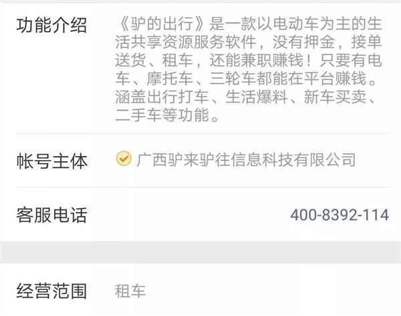
Task: Tap the 帐号主体 row label
Action: click(x=52, y=161)
